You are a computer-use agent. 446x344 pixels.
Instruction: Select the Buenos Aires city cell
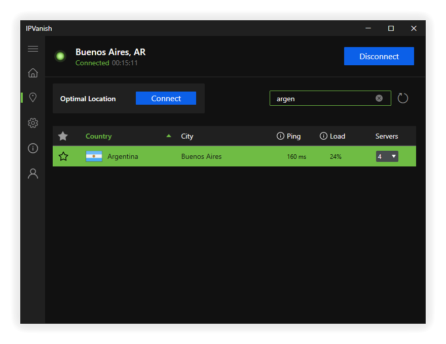[201, 156]
